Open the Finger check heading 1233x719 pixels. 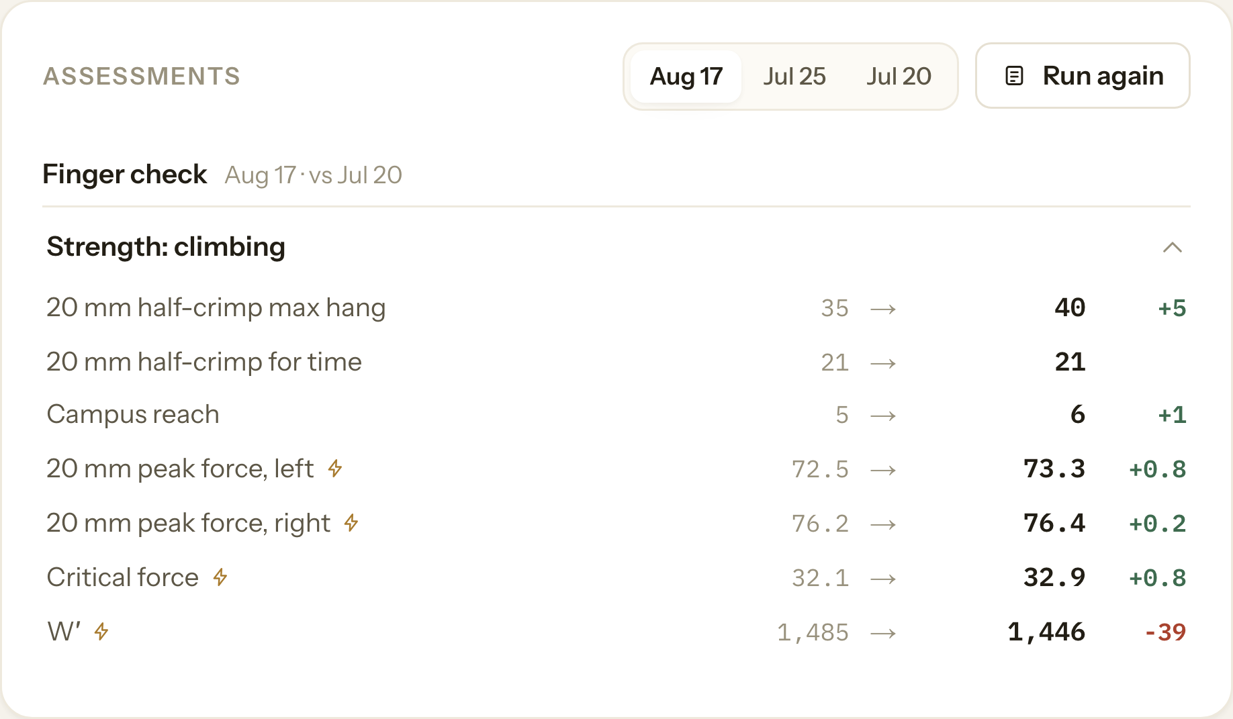pos(125,175)
